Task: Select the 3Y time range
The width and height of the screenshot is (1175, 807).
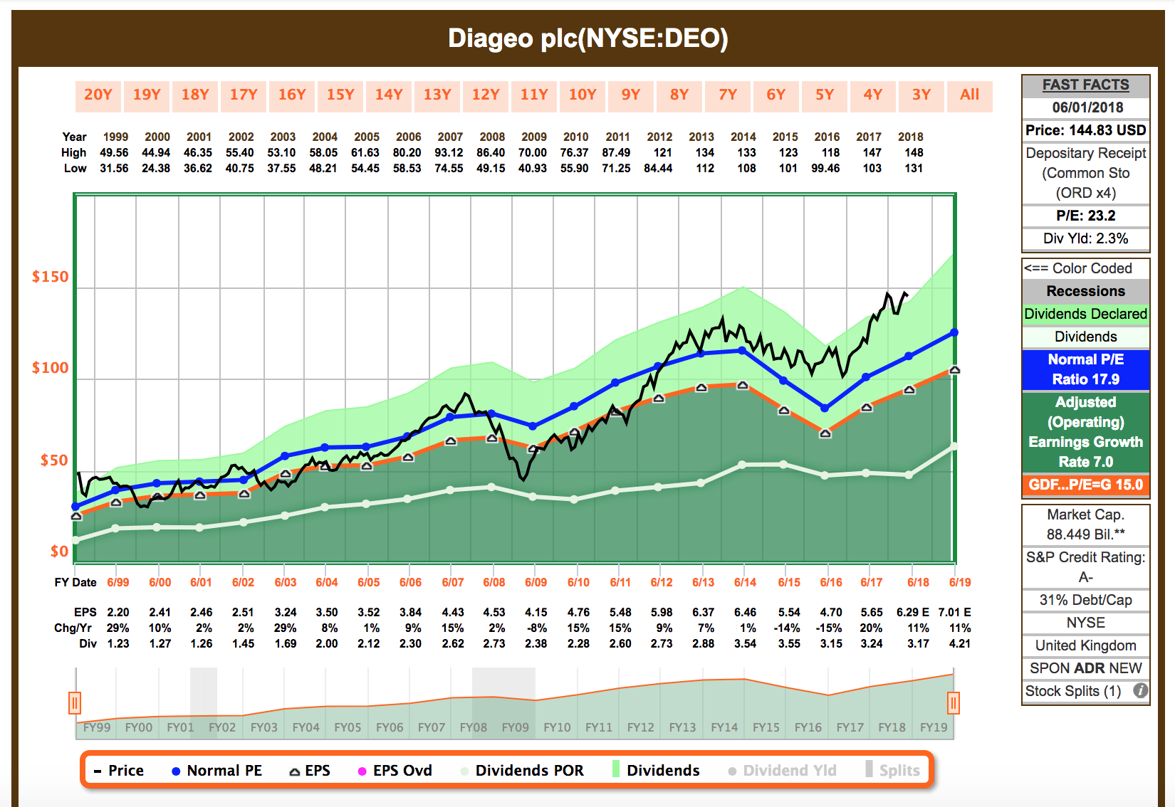Action: tap(921, 95)
